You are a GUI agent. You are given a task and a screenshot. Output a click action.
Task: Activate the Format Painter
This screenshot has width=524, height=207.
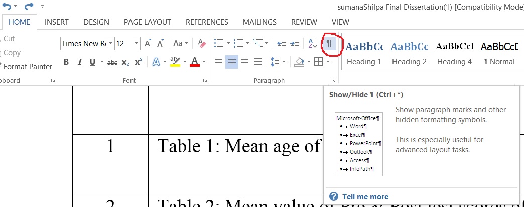click(x=27, y=67)
